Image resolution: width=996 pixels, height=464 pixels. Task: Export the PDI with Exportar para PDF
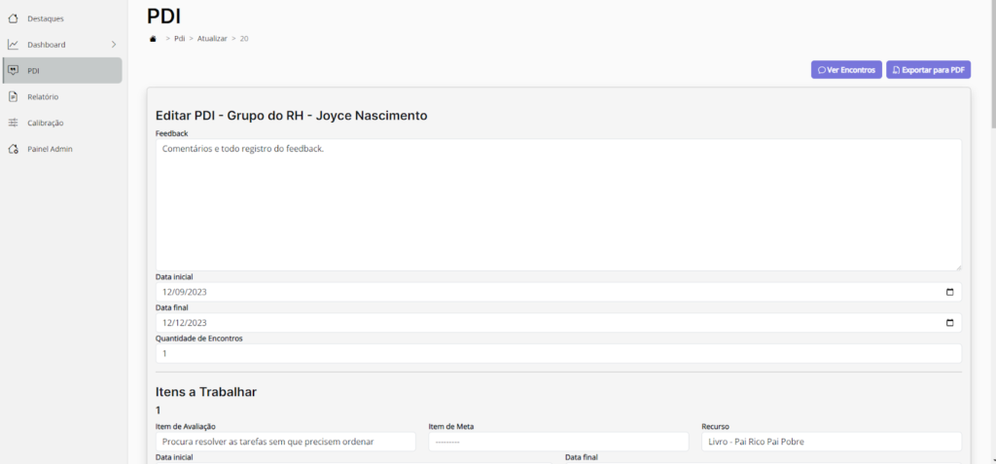[928, 70]
